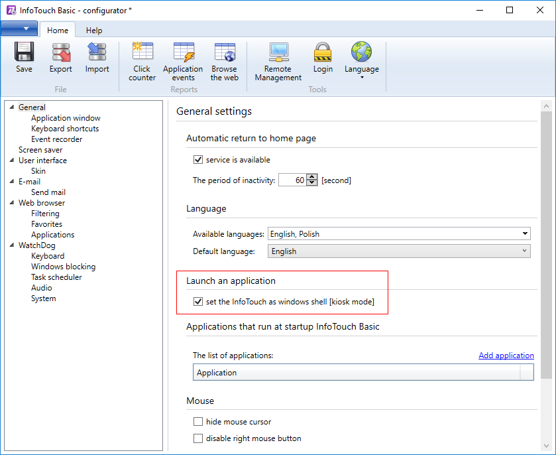
Task: Select Task scheduler in tree
Action: [x=56, y=277]
